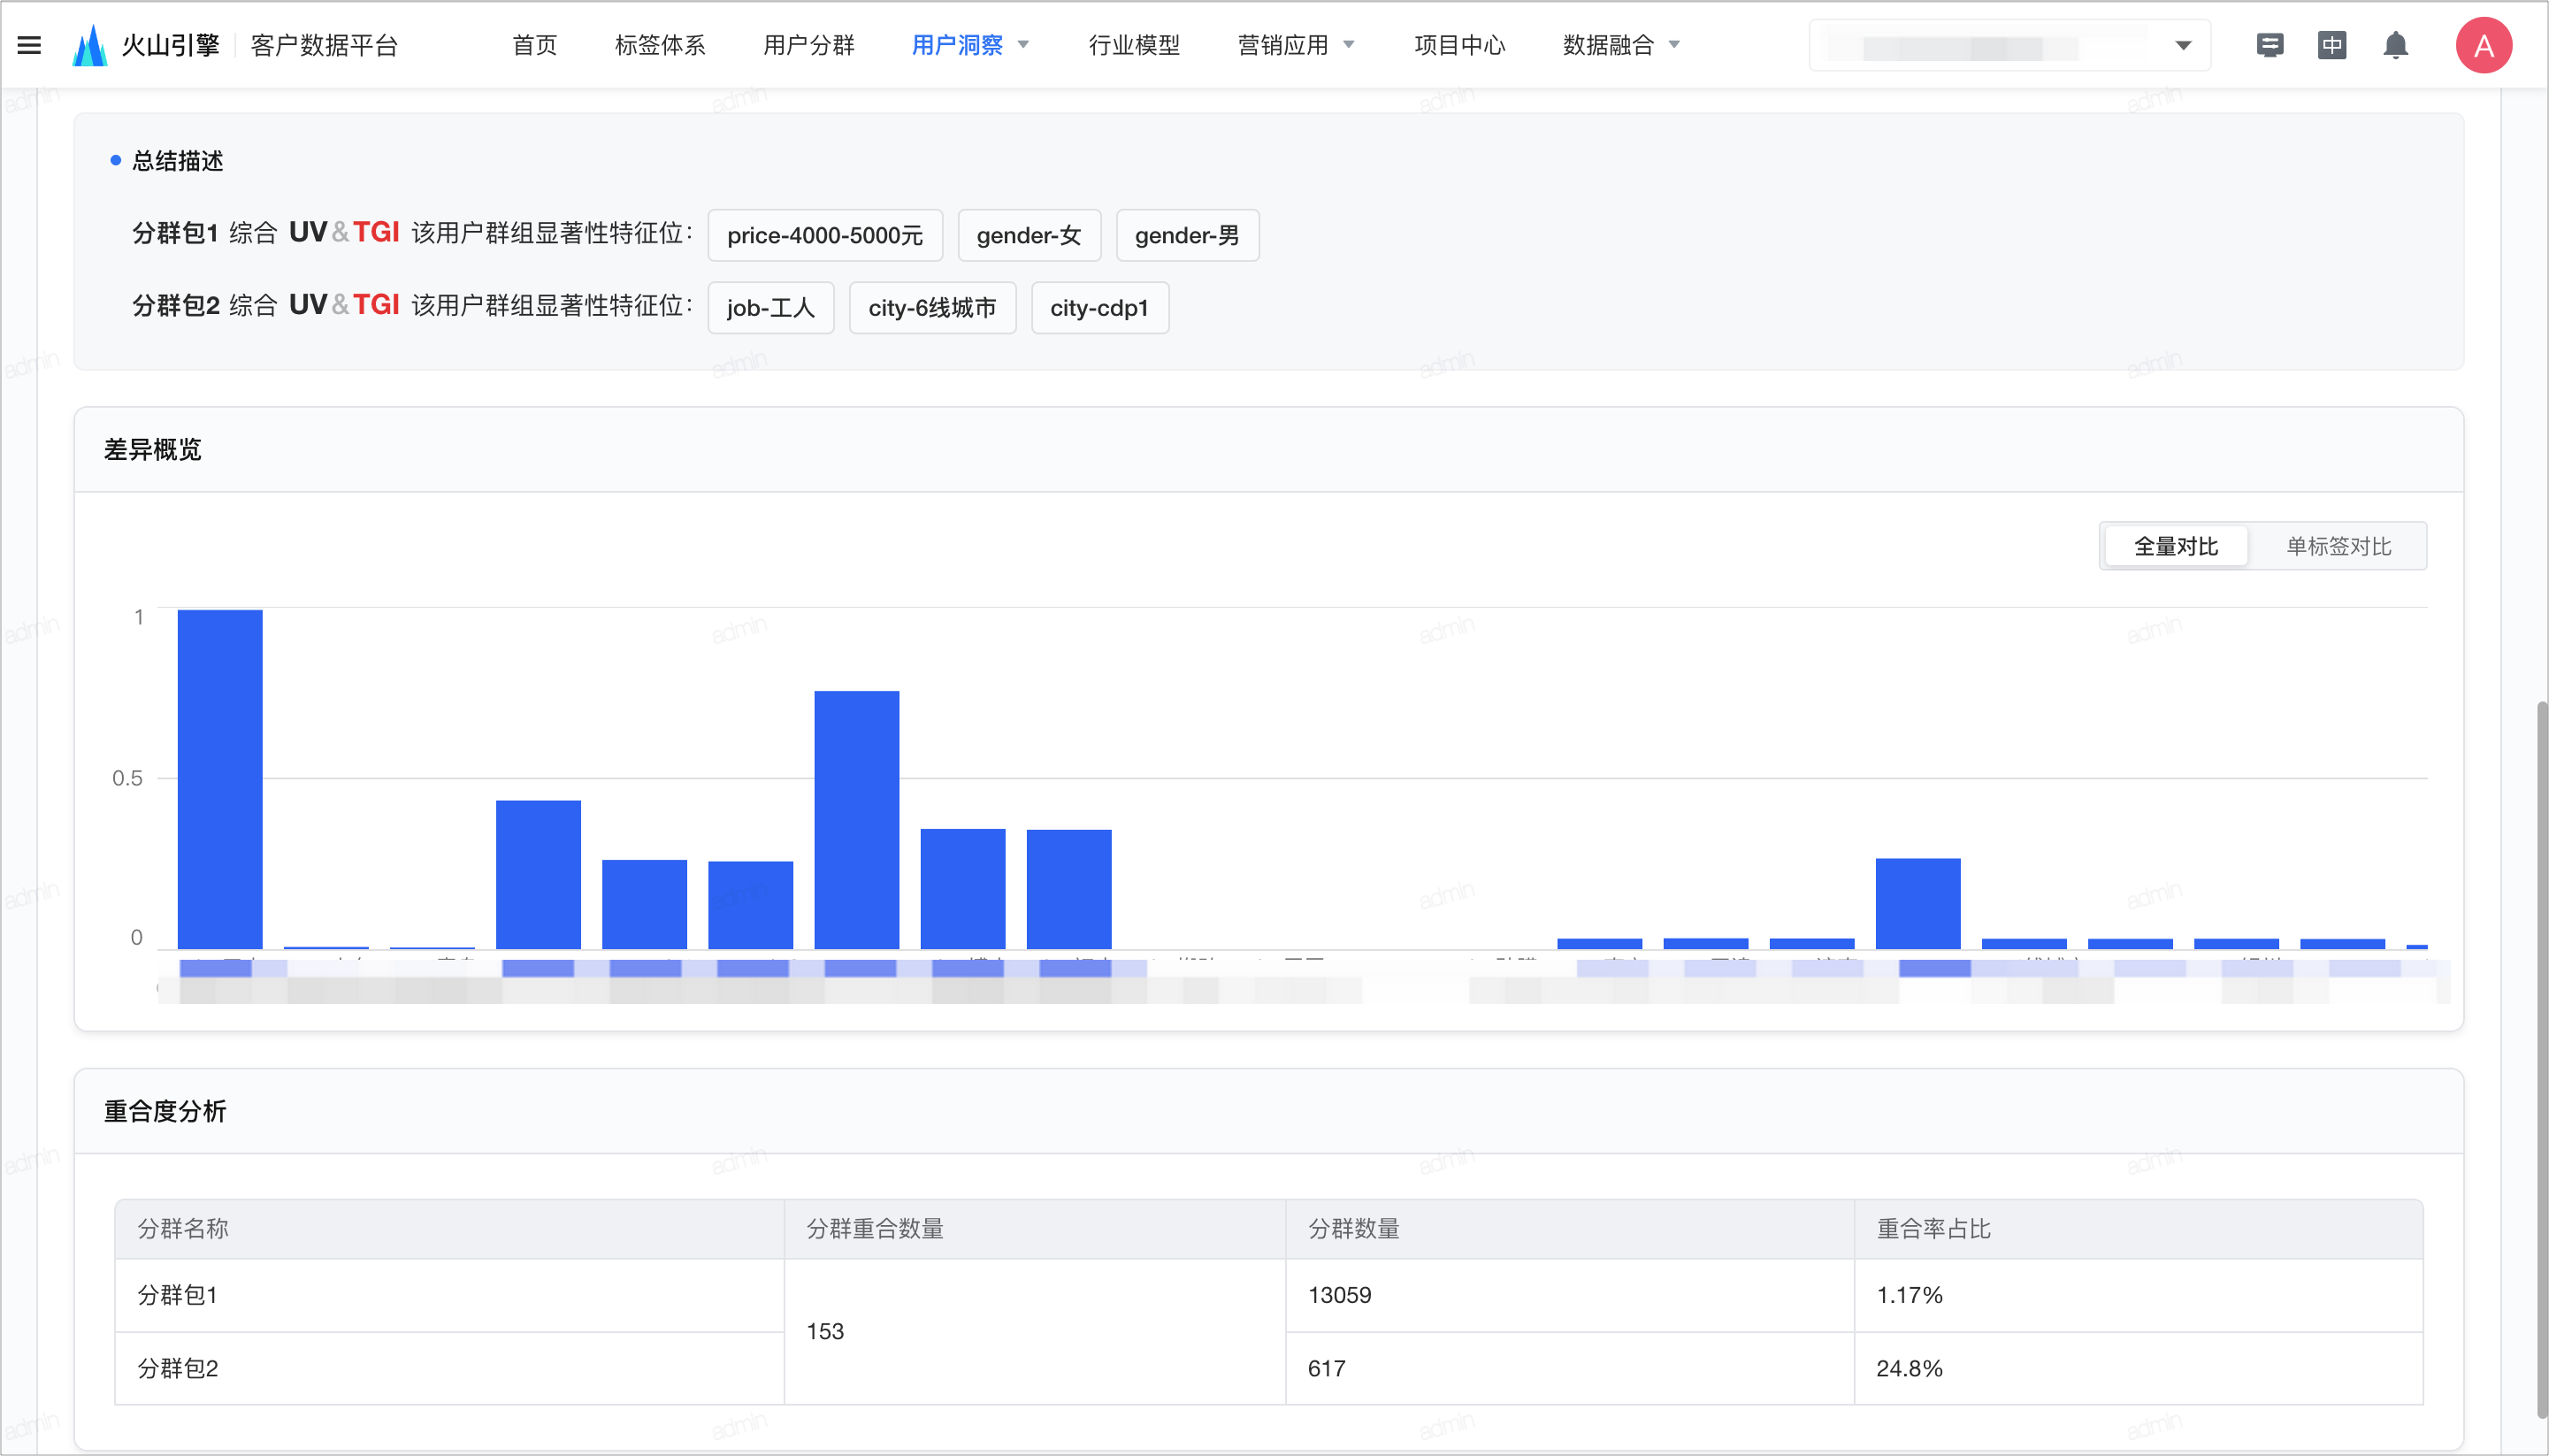Open 项目中心 menu item
2549x1456 pixels.
[x=1459, y=45]
